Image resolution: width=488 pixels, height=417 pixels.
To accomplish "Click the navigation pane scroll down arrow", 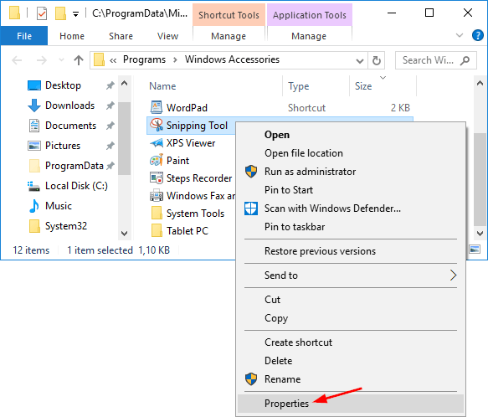I will [x=124, y=233].
